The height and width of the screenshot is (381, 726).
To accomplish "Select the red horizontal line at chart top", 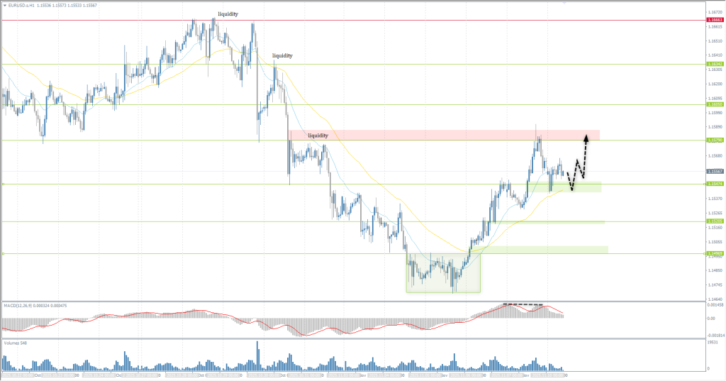I will tap(354, 20).
